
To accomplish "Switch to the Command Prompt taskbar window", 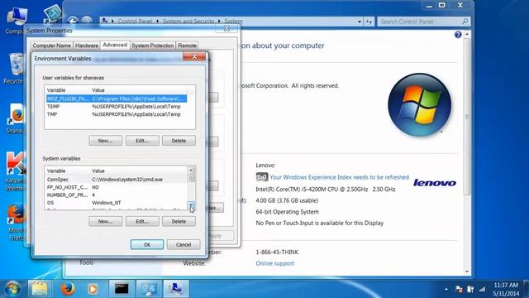I will (122, 289).
